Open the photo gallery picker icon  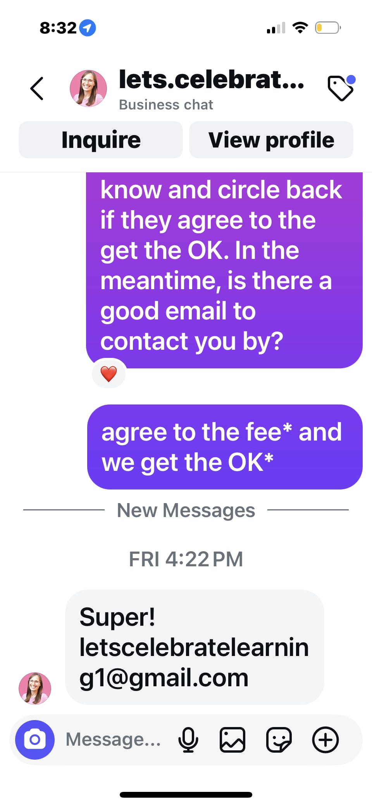pos(232,740)
